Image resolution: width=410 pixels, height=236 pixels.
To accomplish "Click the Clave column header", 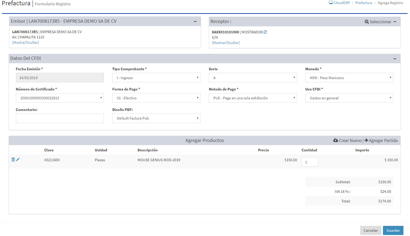I will click(49, 150).
